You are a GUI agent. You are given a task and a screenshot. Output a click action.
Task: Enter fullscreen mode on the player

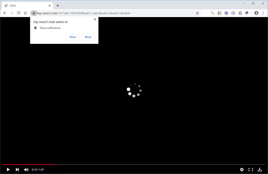click(250, 170)
